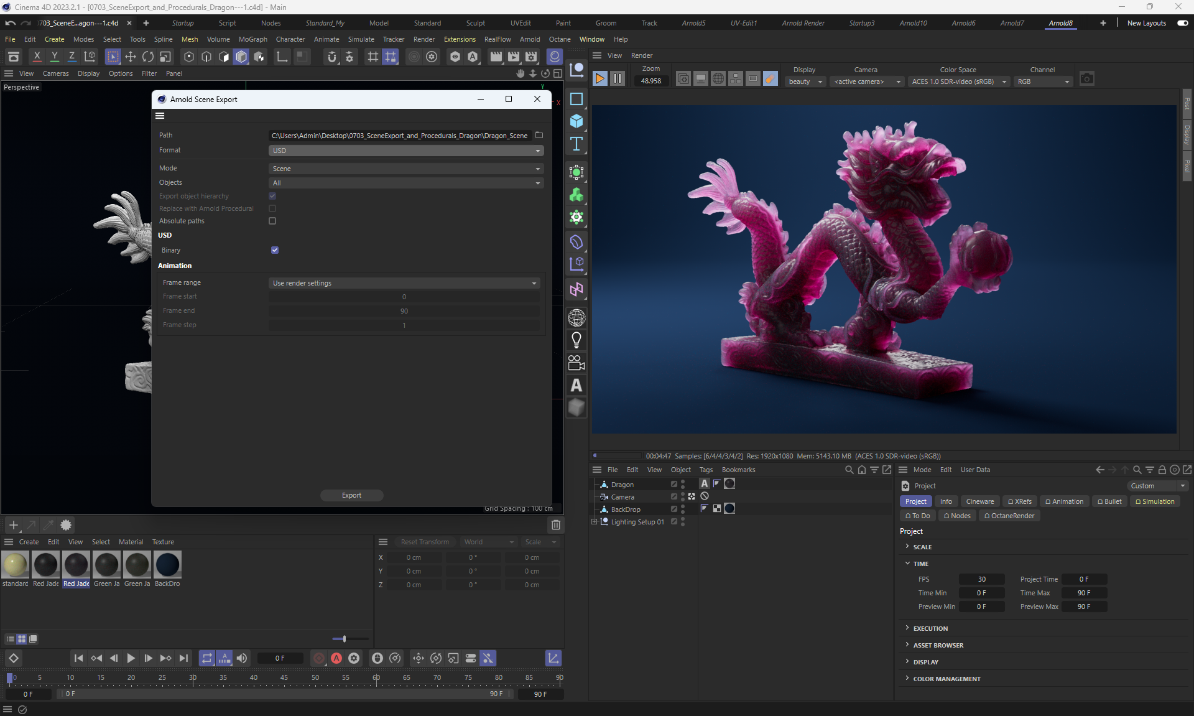The width and height of the screenshot is (1194, 716).
Task: Add a light from the sidebar bulb icon
Action: (576, 340)
